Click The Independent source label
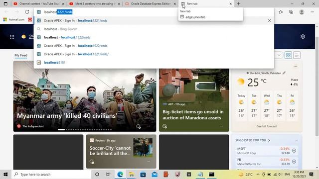319x179 pixels. click(x=33, y=126)
